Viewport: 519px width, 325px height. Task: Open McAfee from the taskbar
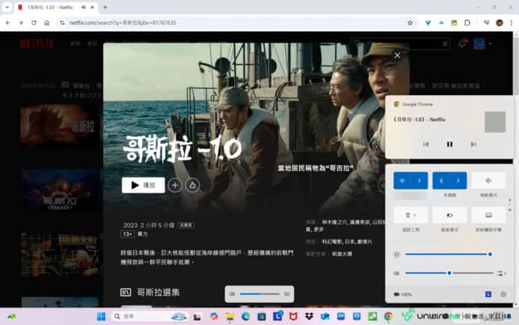(x=293, y=317)
